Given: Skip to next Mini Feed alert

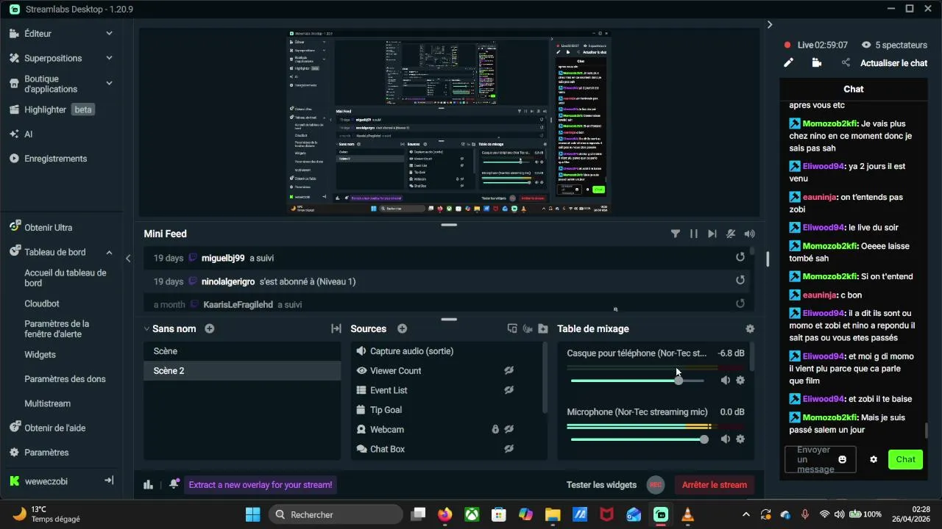Looking at the screenshot, I should [712, 234].
